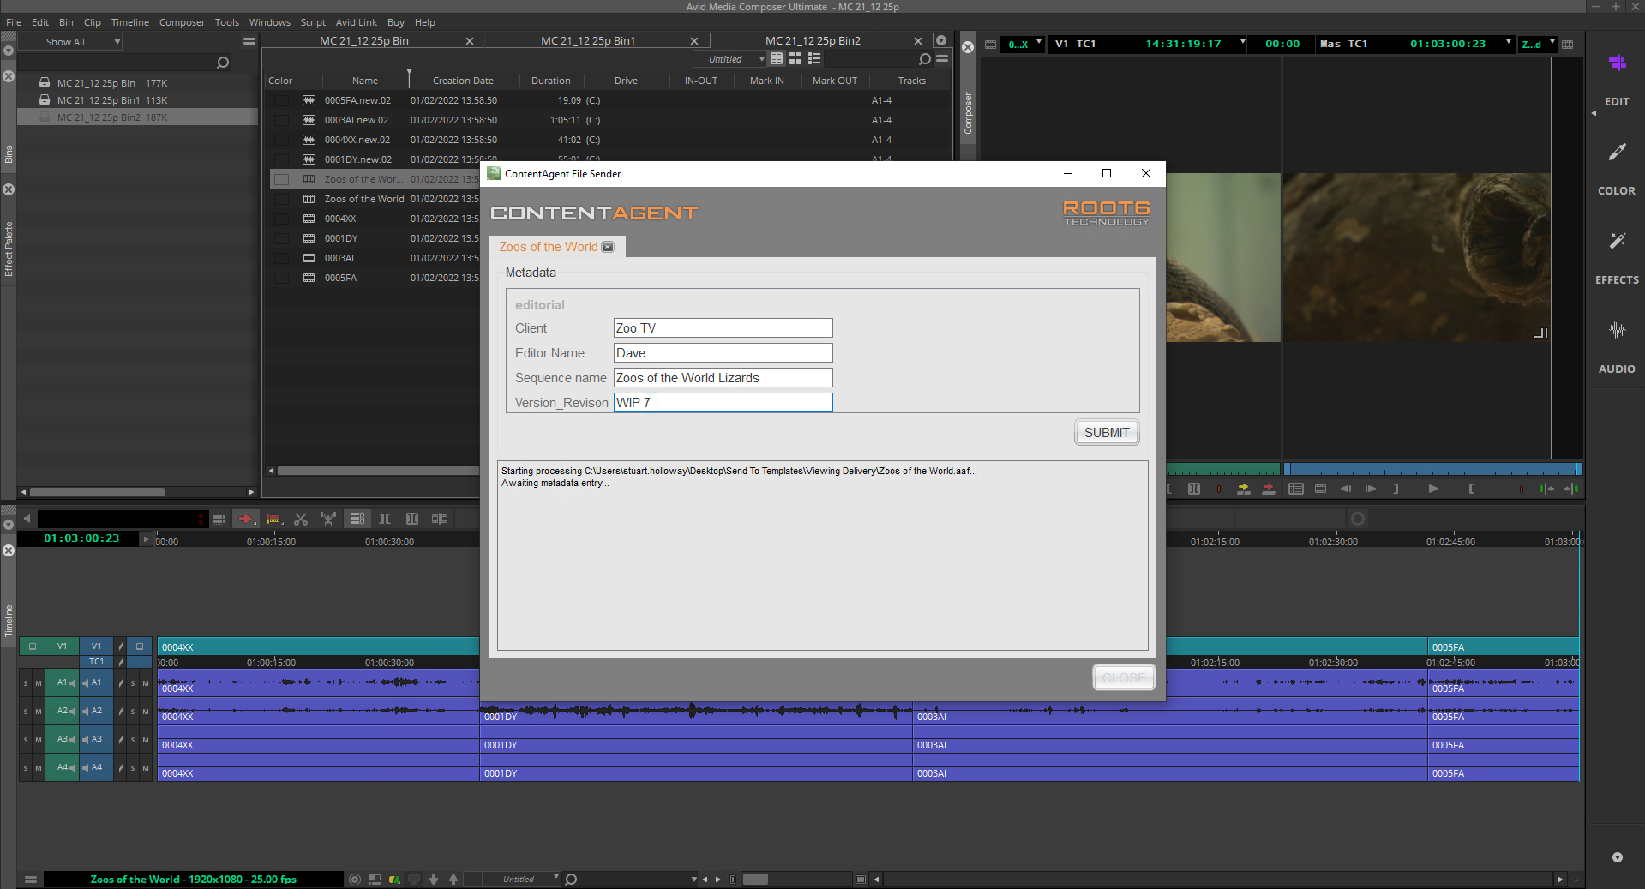This screenshot has height=889, width=1645.
Task: Click the yellow Splice-In arrow under monitor
Action: (x=1244, y=489)
